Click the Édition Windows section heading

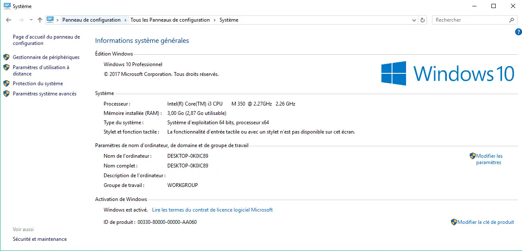[114, 54]
